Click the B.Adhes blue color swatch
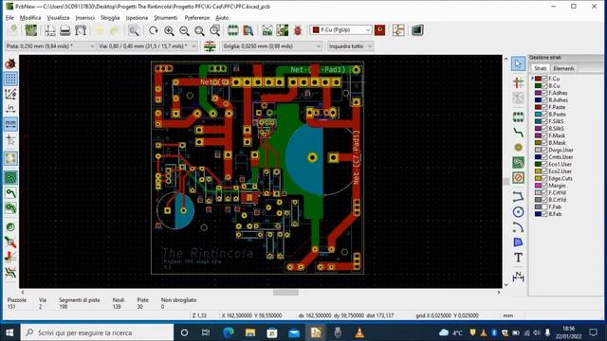Screen dimensions: 607x341 pyautogui.click(x=538, y=100)
